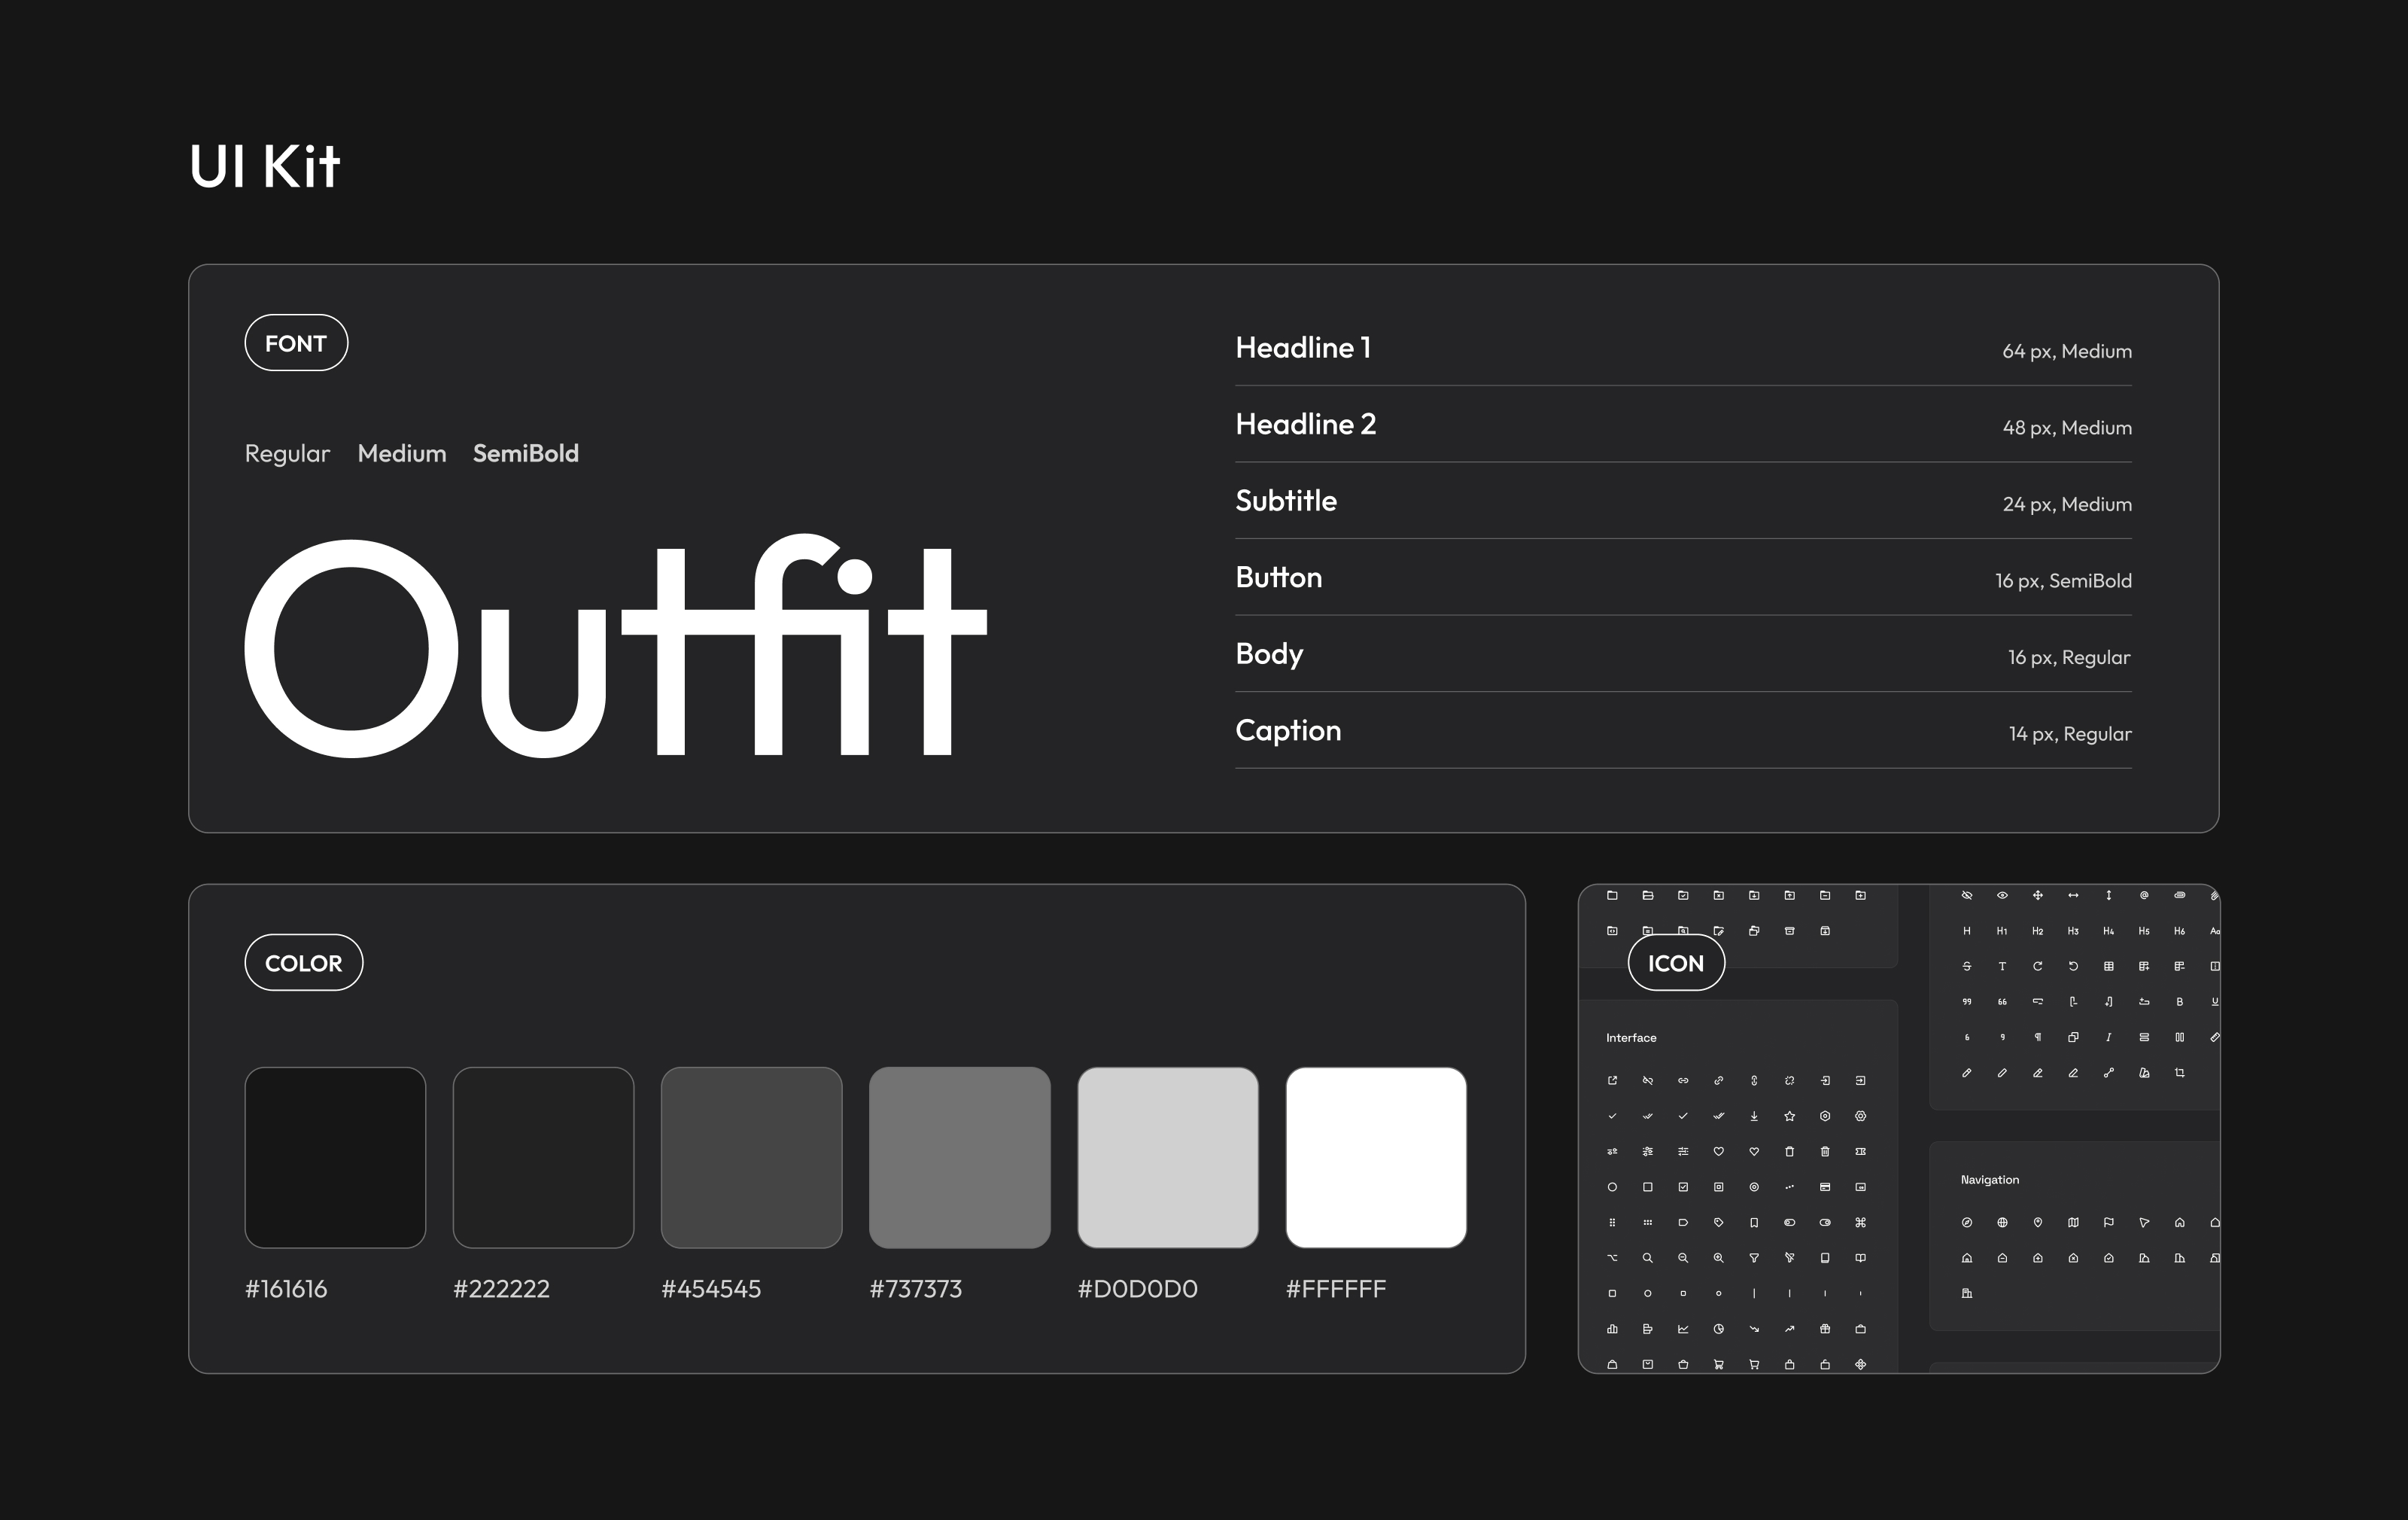Select the gift box icon
This screenshot has height=1520, width=2408.
(x=1825, y=1329)
